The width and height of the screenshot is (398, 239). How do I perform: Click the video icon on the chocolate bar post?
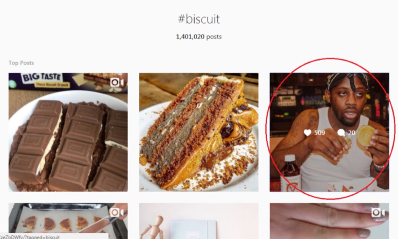[x=116, y=82]
